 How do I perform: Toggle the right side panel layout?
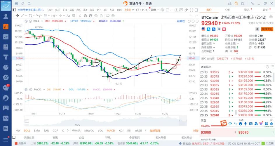point(196,10)
